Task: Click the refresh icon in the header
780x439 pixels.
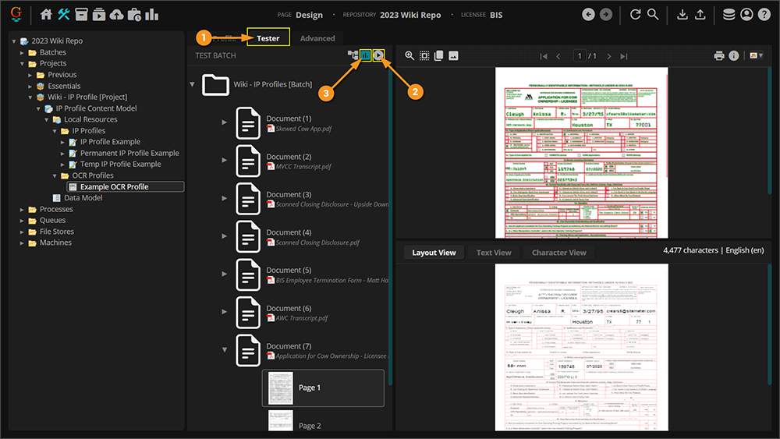Action: [635, 15]
